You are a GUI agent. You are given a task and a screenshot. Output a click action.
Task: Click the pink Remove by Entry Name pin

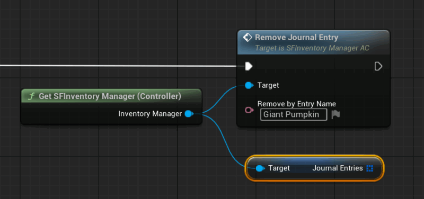pyautogui.click(x=249, y=110)
